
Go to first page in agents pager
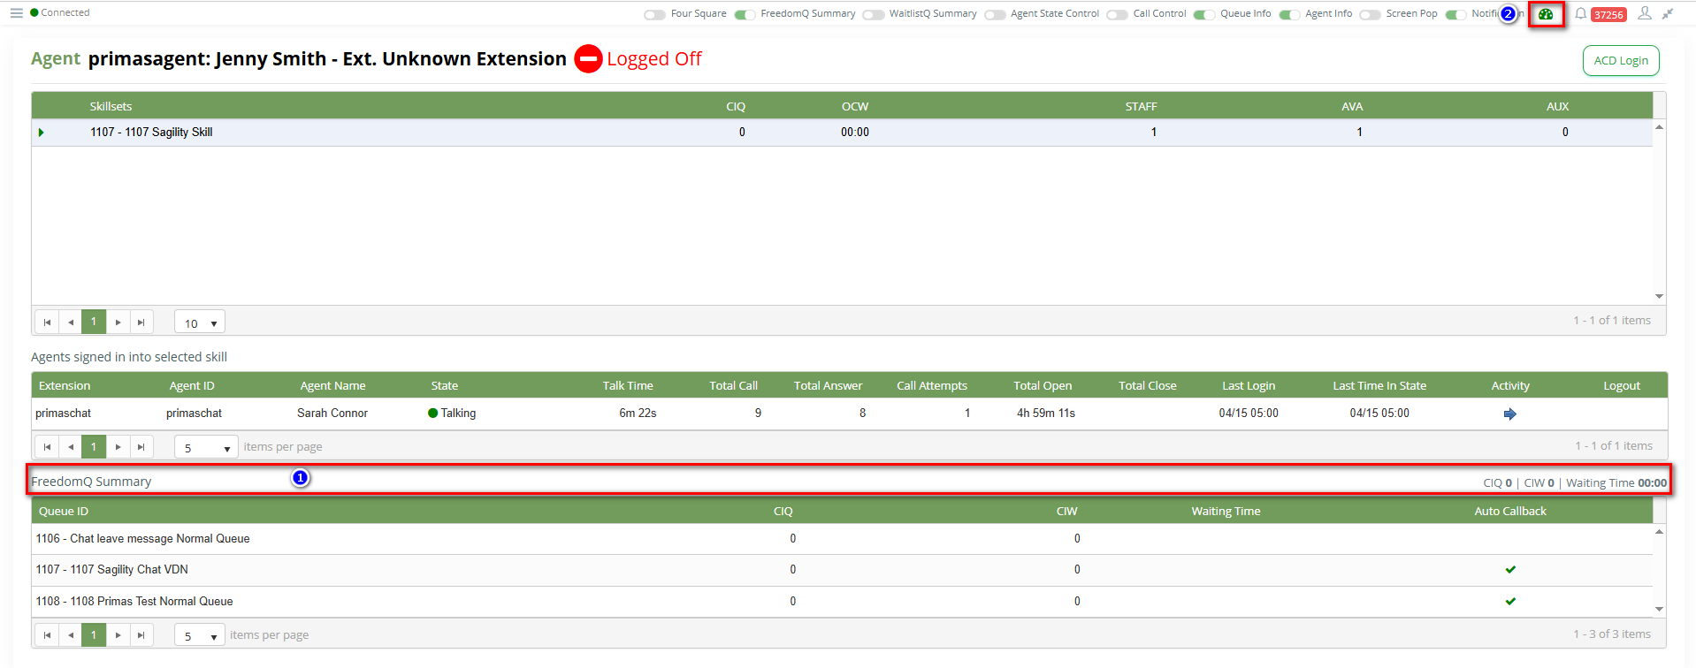[x=47, y=447]
